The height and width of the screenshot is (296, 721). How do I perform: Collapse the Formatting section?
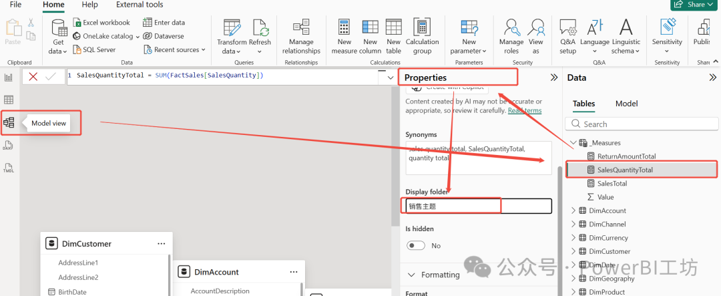point(411,275)
